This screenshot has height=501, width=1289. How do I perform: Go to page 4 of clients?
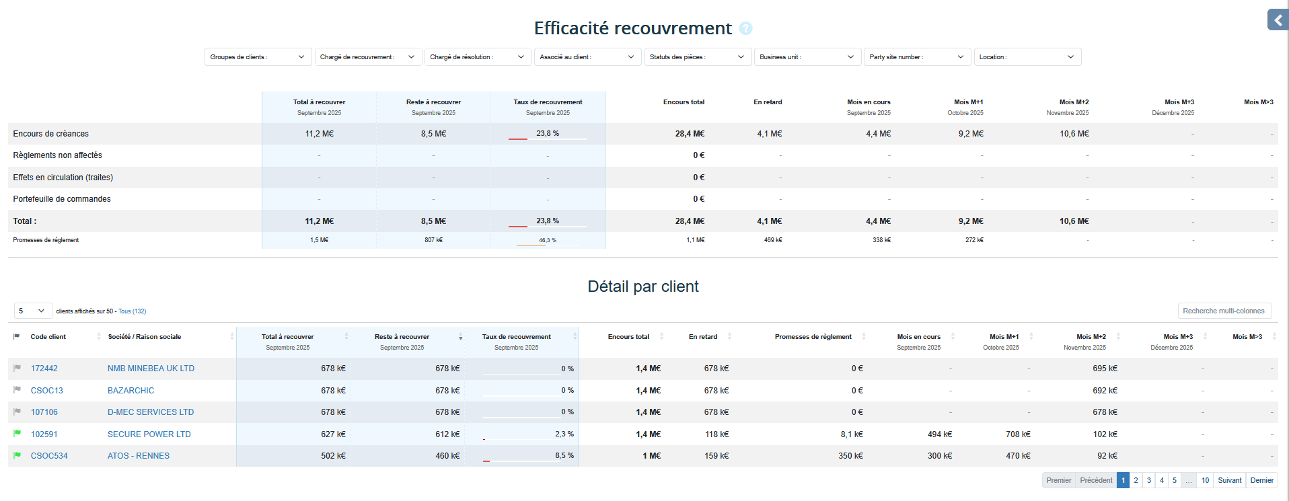(x=1161, y=480)
